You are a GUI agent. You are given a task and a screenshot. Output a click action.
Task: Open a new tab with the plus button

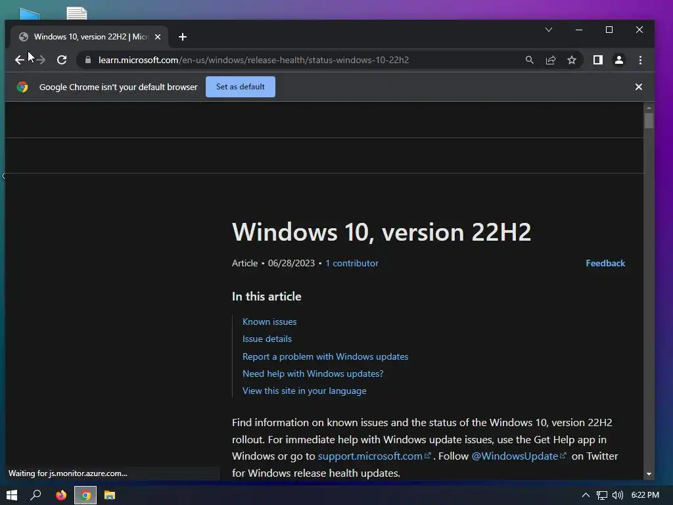click(x=183, y=37)
